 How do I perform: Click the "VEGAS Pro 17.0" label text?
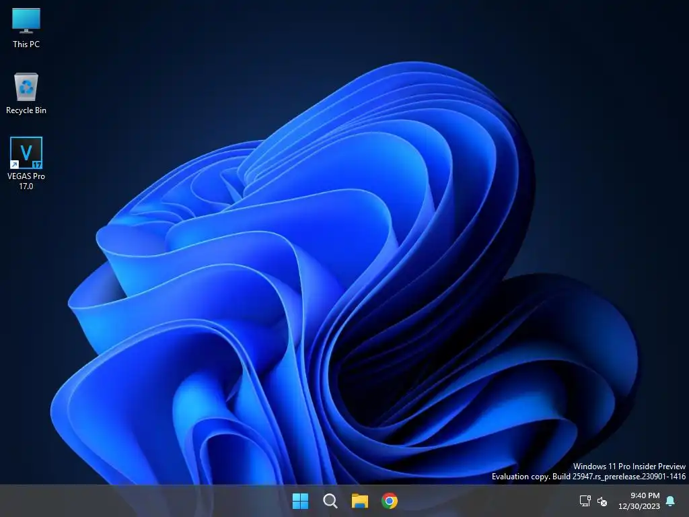pos(26,180)
